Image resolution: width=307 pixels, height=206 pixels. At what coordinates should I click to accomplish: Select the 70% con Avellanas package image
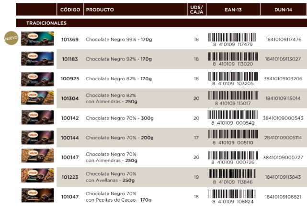click(x=37, y=176)
